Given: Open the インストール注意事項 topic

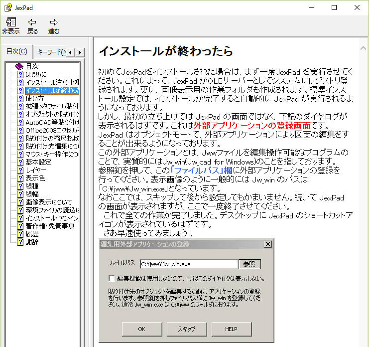Looking at the screenshot, I should tap(52, 82).
